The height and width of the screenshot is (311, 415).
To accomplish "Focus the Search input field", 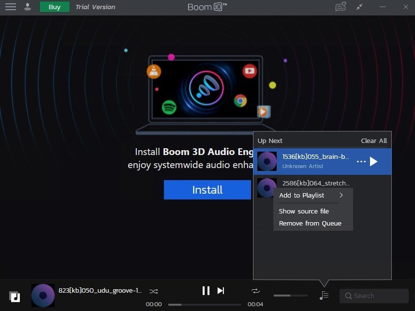I will coord(374,296).
